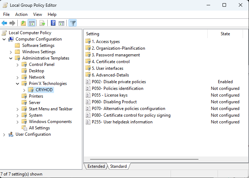Toggle the Show/Hide Action Pane icon
Viewport: 249px width, 178px height.
click(x=61, y=23)
